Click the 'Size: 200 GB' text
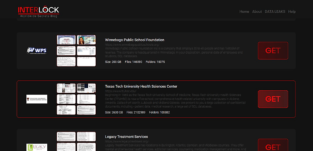 (113, 62)
